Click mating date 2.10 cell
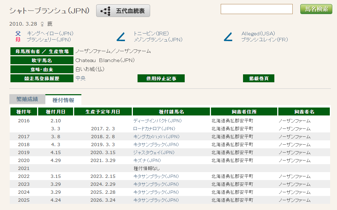This screenshot has height=210, width=337. click(56, 121)
